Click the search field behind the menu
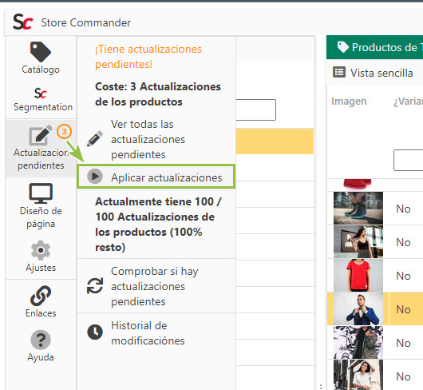 pos(255,110)
